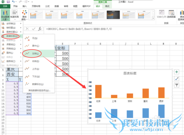Expand the Axes (坐标轴) submenu
This screenshot has height=135, width=184.
pos(12,23)
